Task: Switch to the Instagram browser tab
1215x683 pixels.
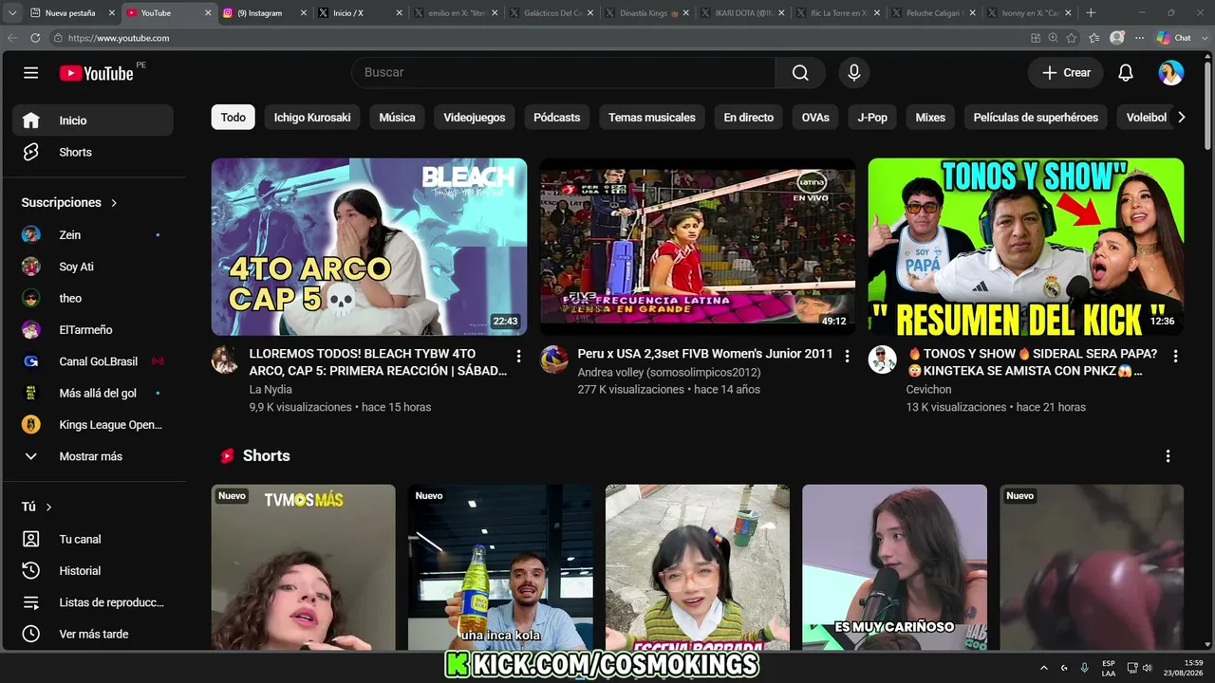Action: click(x=265, y=13)
